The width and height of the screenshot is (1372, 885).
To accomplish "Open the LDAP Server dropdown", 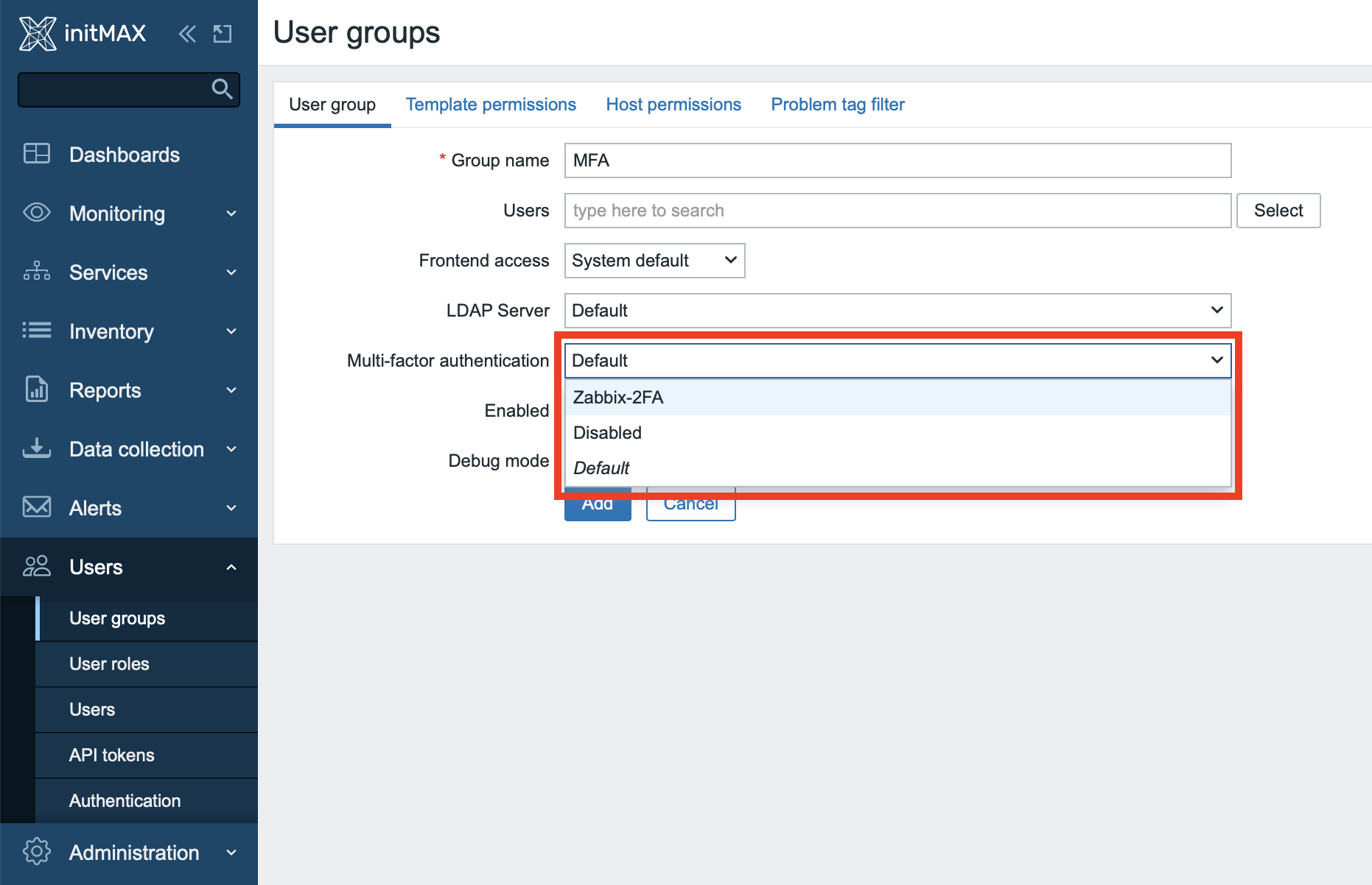I will coord(897,311).
